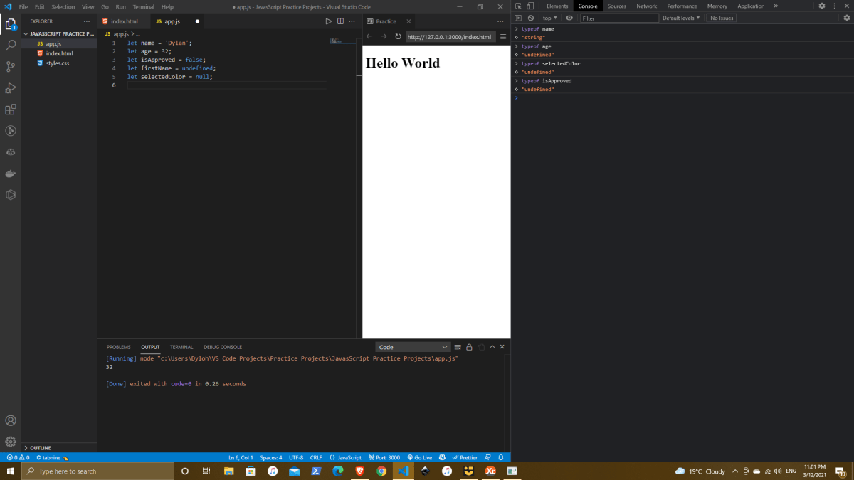The image size is (854, 480).
Task: Open the Docker view in activity bar
Action: tap(11, 174)
